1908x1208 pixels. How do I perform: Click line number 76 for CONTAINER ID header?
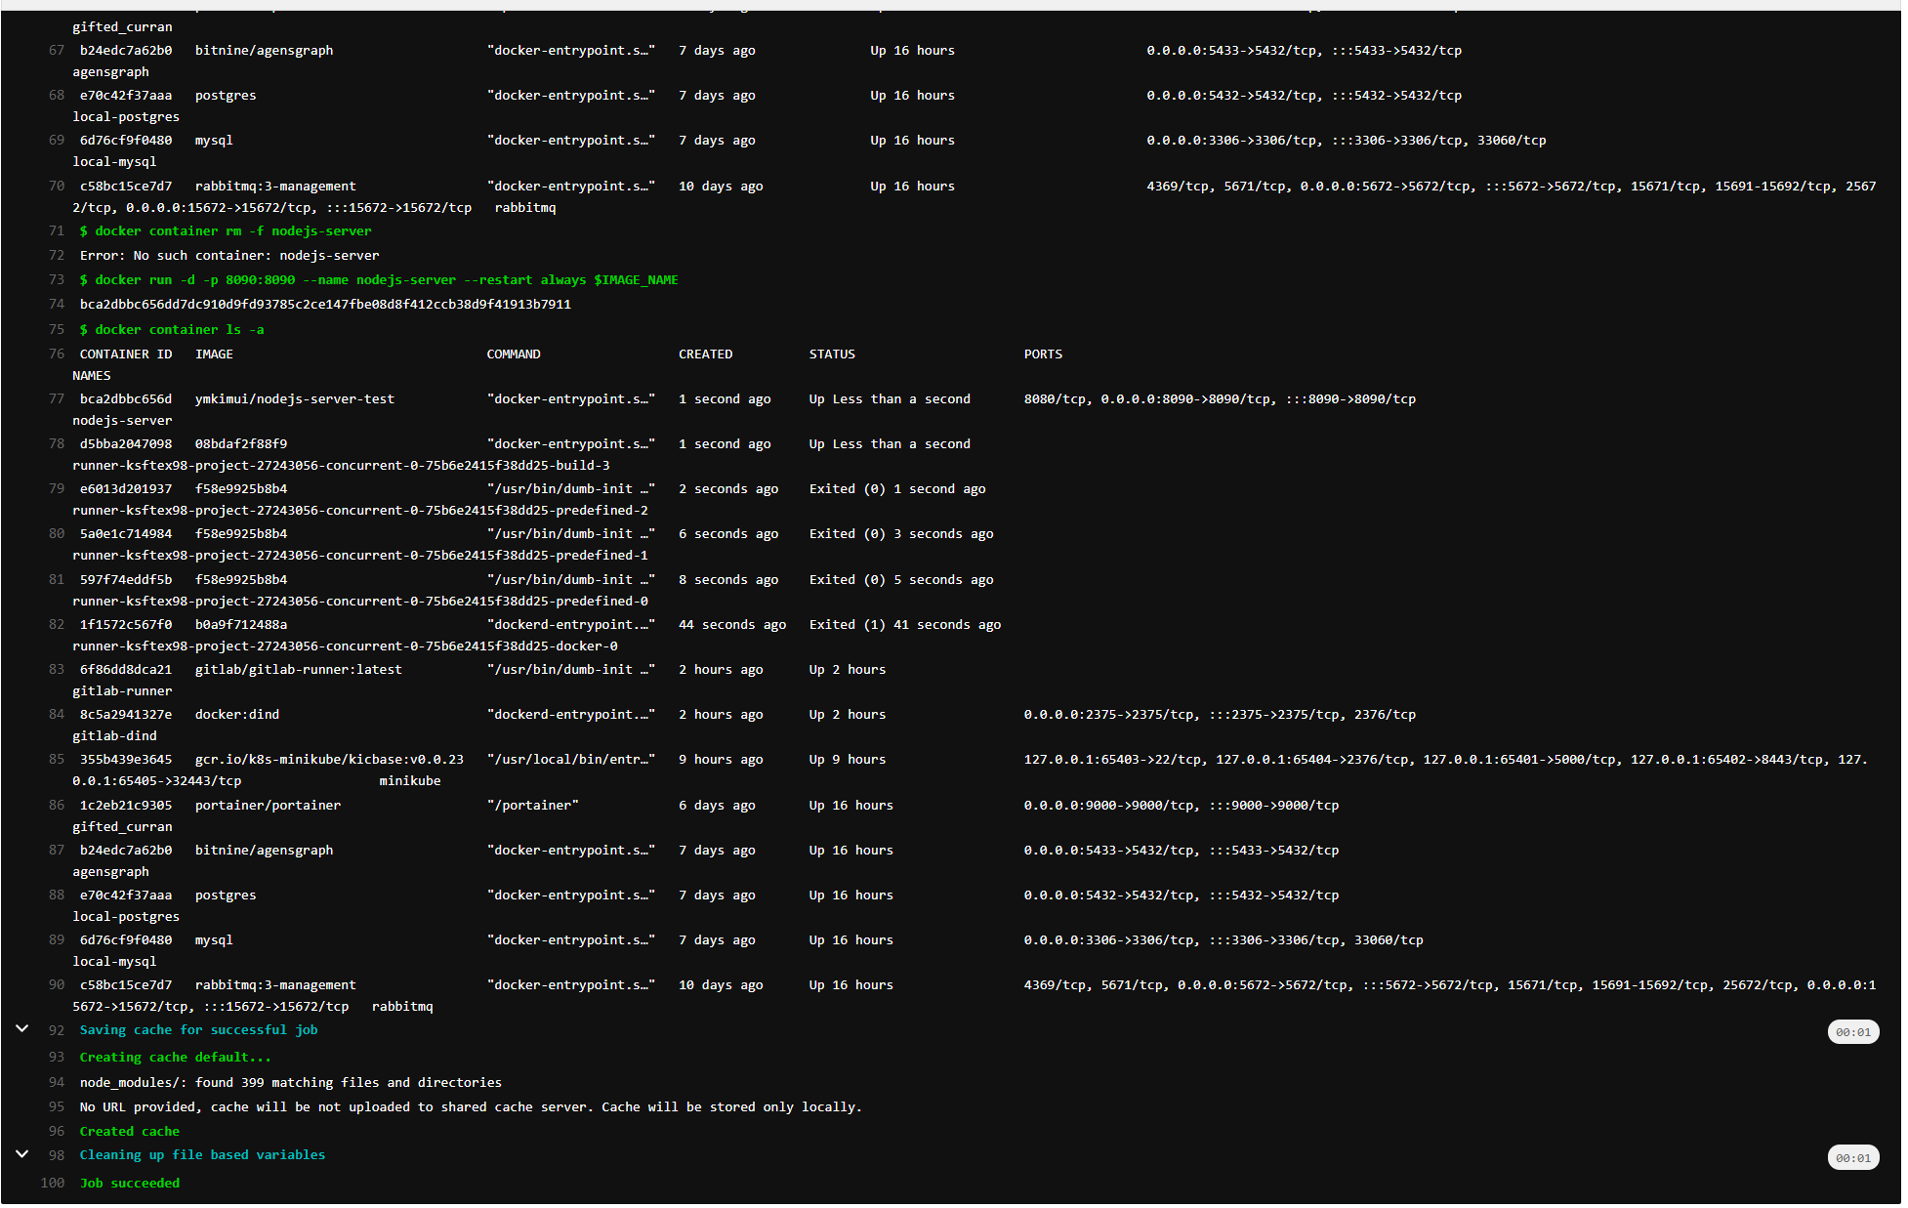(56, 354)
